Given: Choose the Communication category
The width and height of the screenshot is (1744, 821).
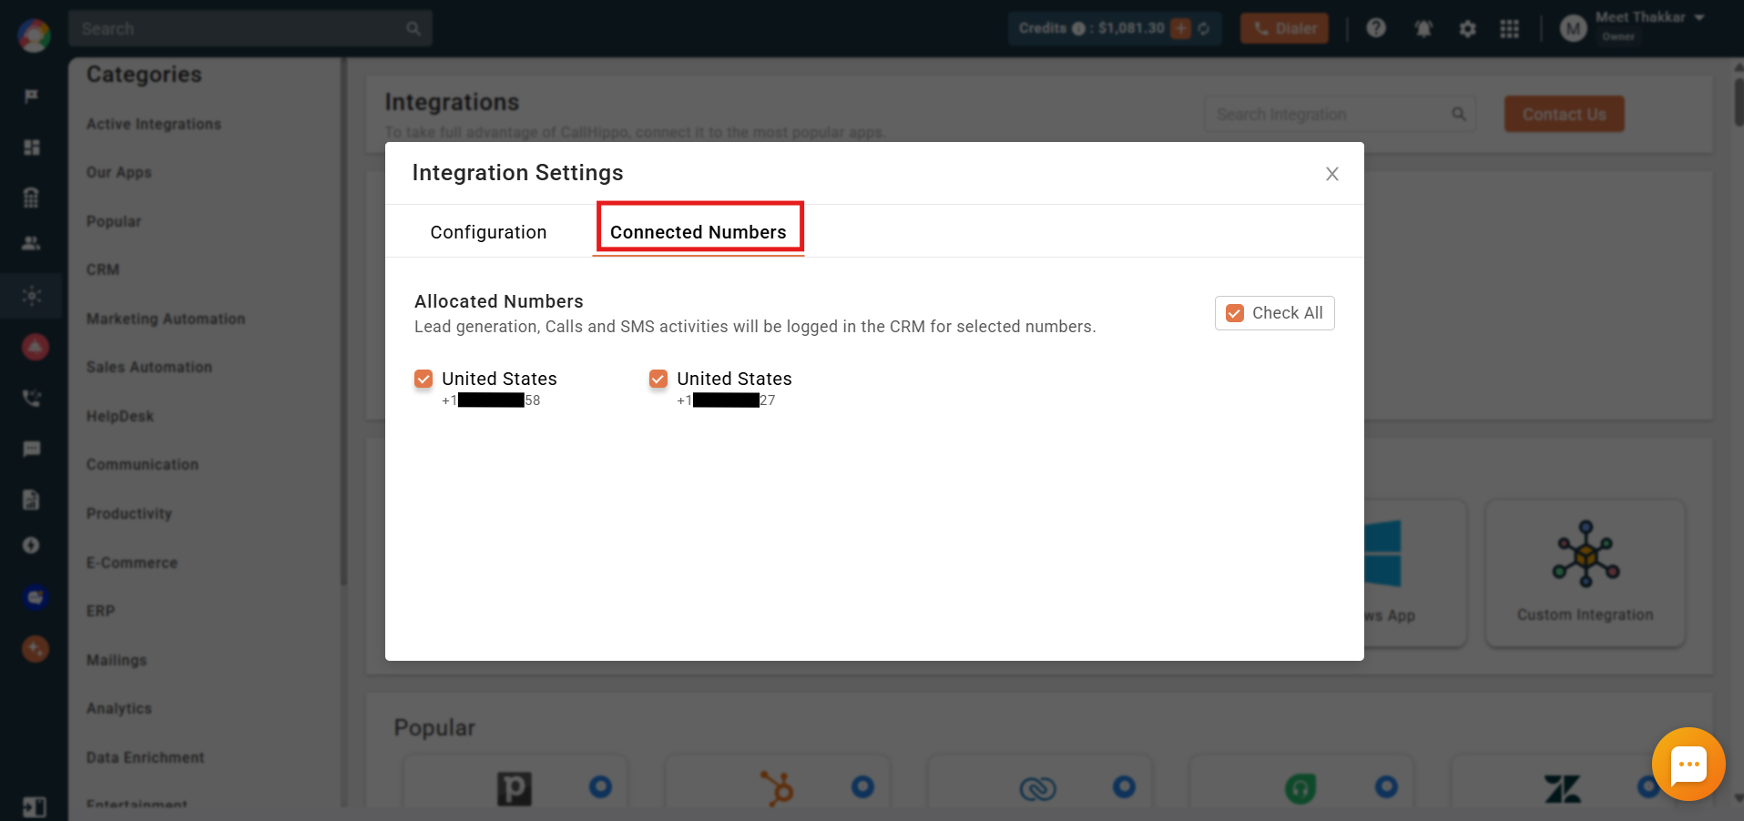Looking at the screenshot, I should pyautogui.click(x=142, y=464).
